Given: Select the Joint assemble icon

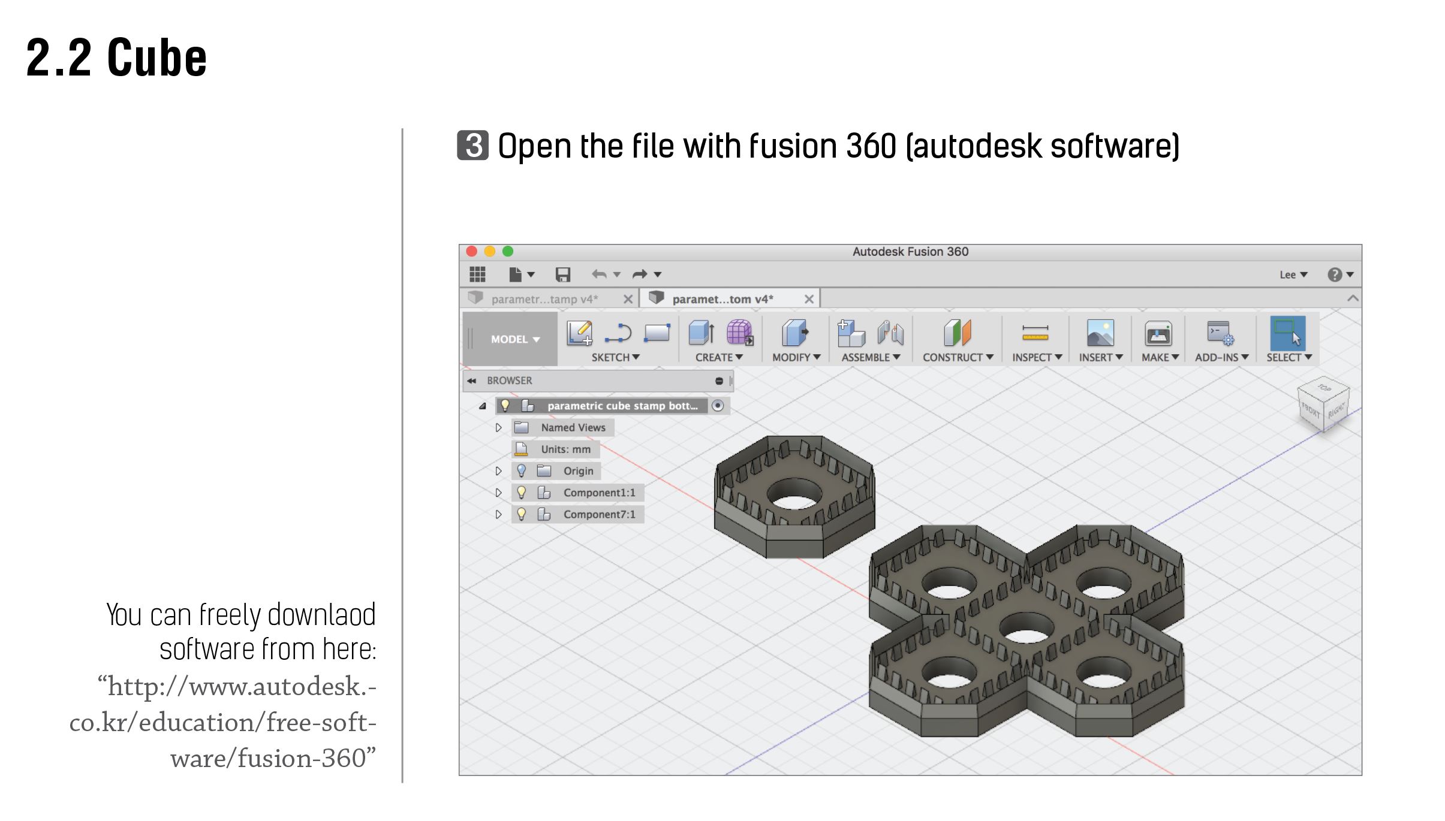Looking at the screenshot, I should 890,333.
